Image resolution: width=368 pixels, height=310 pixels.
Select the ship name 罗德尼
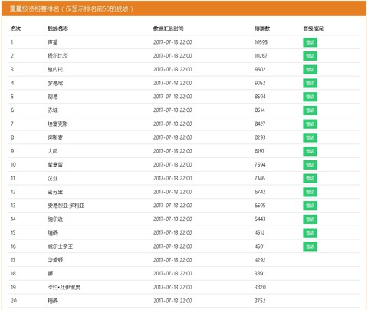pos(55,83)
